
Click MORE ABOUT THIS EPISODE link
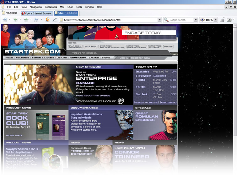(93, 96)
